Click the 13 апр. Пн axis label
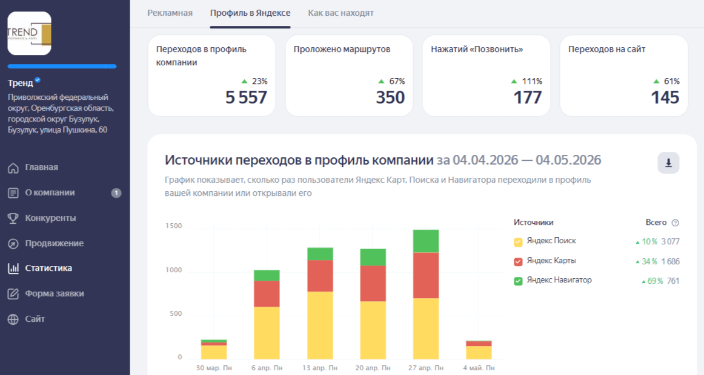Viewport: 704px width, 375px height. click(x=320, y=368)
